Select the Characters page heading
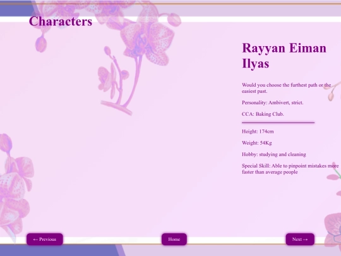 [x=61, y=21]
